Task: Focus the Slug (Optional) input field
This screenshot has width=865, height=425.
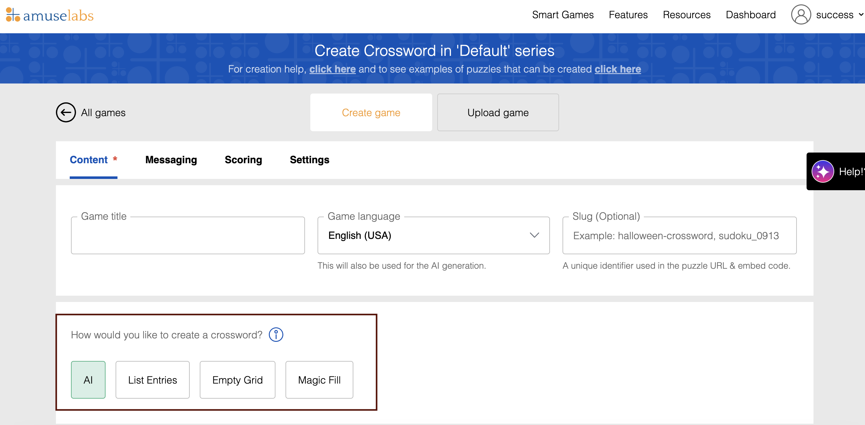Action: (679, 235)
